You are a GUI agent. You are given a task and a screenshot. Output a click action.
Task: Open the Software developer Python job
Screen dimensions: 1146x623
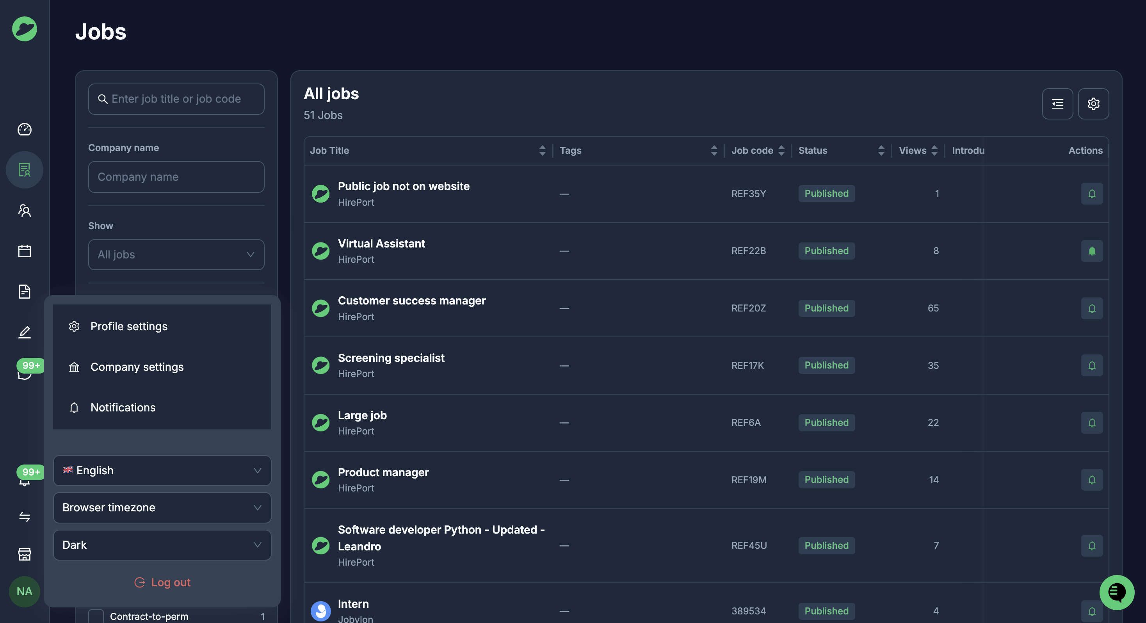[441, 538]
